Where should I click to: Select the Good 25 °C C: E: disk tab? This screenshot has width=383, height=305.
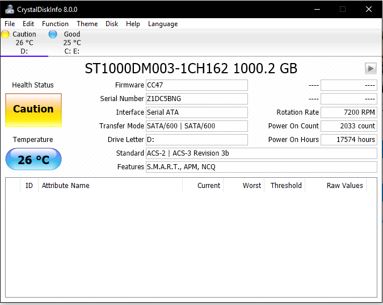click(x=72, y=43)
